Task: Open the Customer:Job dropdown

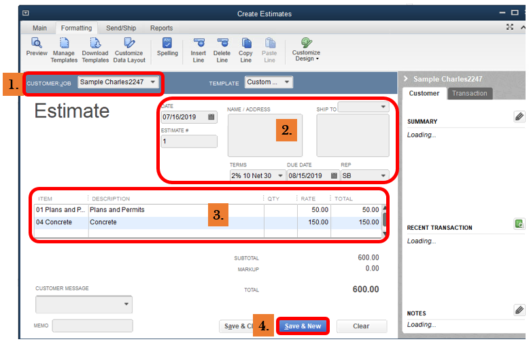Action: click(x=153, y=82)
